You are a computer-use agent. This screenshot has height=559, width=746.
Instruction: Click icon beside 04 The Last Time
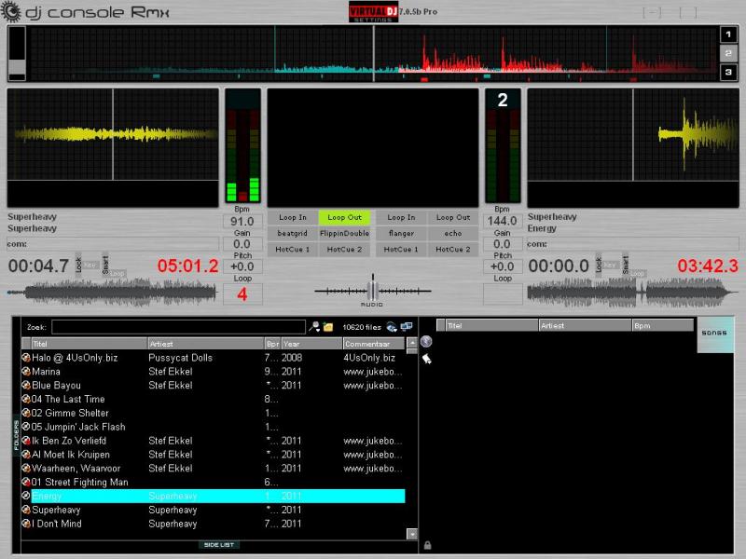pos(26,399)
